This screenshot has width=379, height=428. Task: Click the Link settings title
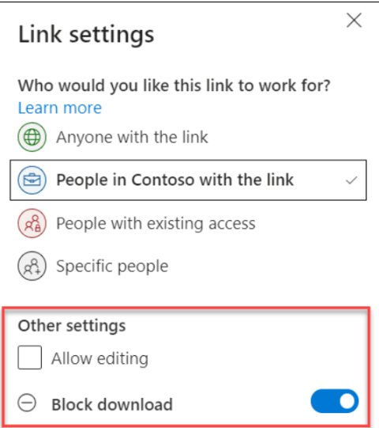point(86,35)
